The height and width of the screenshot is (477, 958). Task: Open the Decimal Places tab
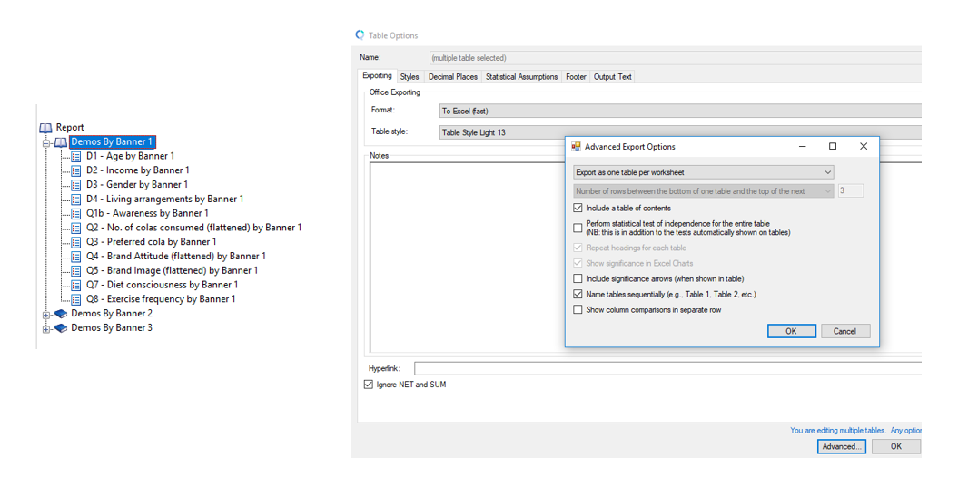point(452,77)
